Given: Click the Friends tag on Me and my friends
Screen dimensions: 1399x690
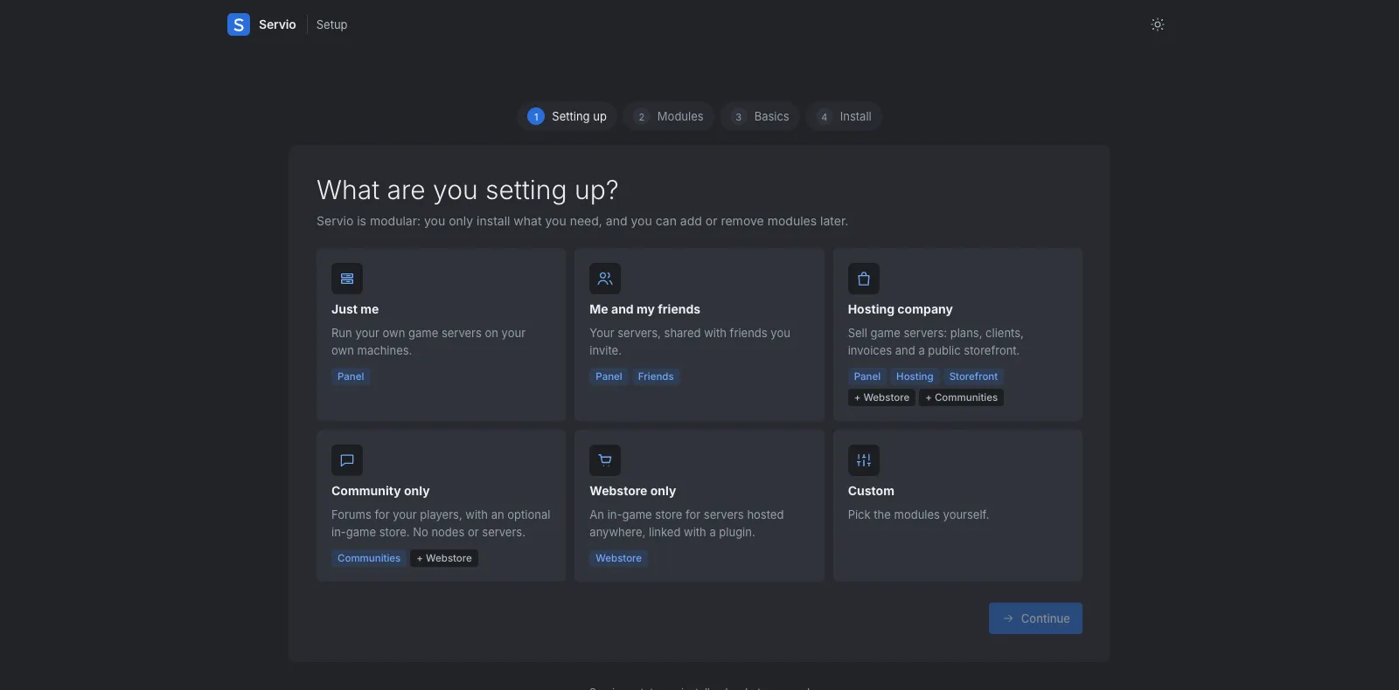Looking at the screenshot, I should (x=656, y=376).
